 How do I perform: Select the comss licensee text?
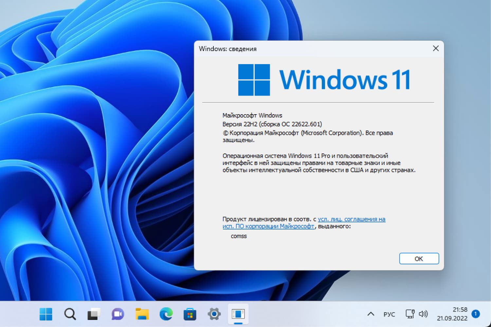[238, 236]
